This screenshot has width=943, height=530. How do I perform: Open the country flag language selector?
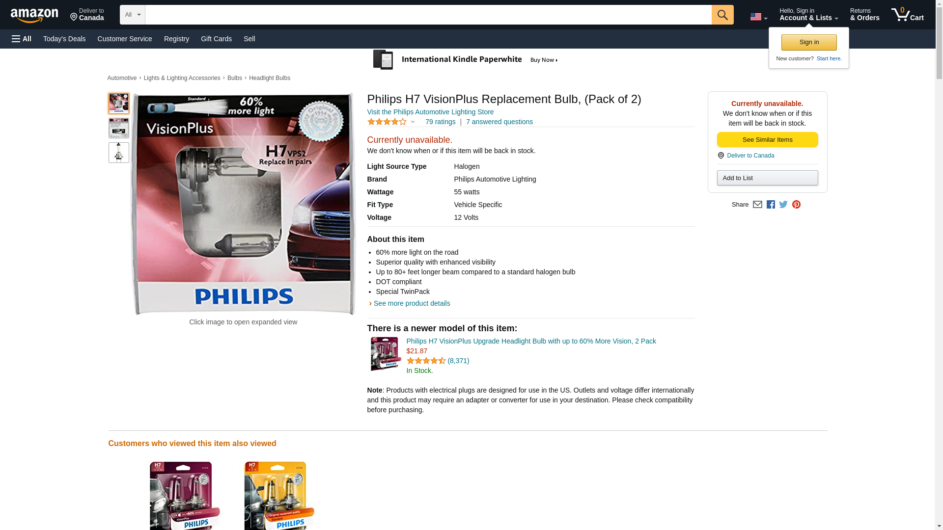758,17
